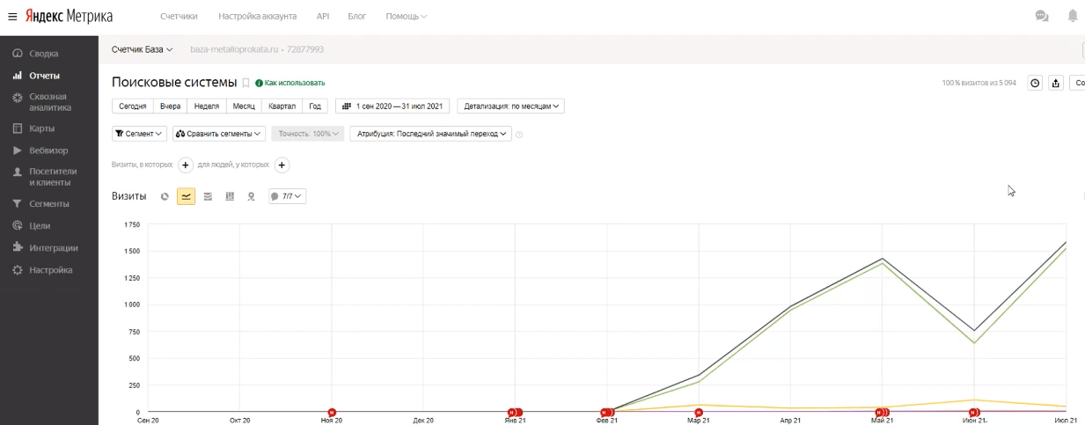Image resolution: width=1085 pixels, height=425 pixels.
Task: Open Детализация: по месяцам dropdown
Action: click(x=510, y=106)
